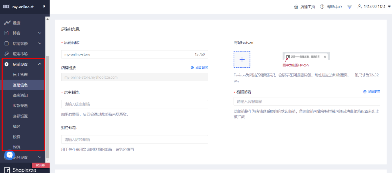Click the 博客 document icon
Image resolution: width=392 pixels, height=173 pixels.
(x=7, y=33)
